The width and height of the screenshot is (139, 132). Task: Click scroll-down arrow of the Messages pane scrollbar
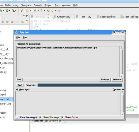pos(122,114)
